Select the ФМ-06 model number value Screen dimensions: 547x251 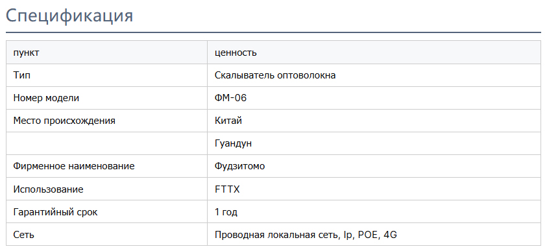[x=230, y=98]
